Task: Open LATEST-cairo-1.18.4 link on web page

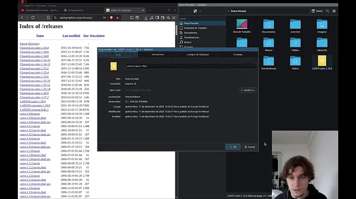Action: click(x=33, y=101)
